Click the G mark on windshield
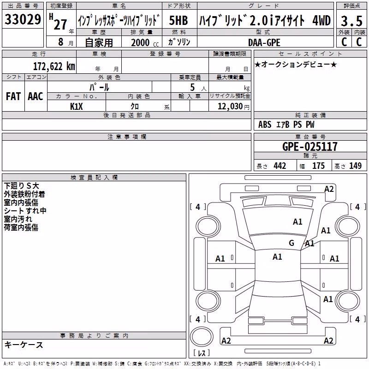This screenshot has height=369, width=369. (x=292, y=243)
